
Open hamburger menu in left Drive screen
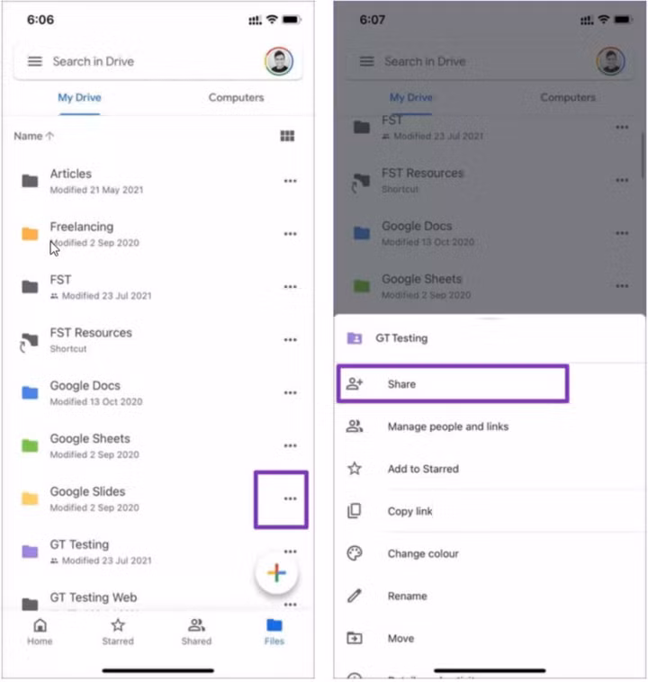pos(35,61)
